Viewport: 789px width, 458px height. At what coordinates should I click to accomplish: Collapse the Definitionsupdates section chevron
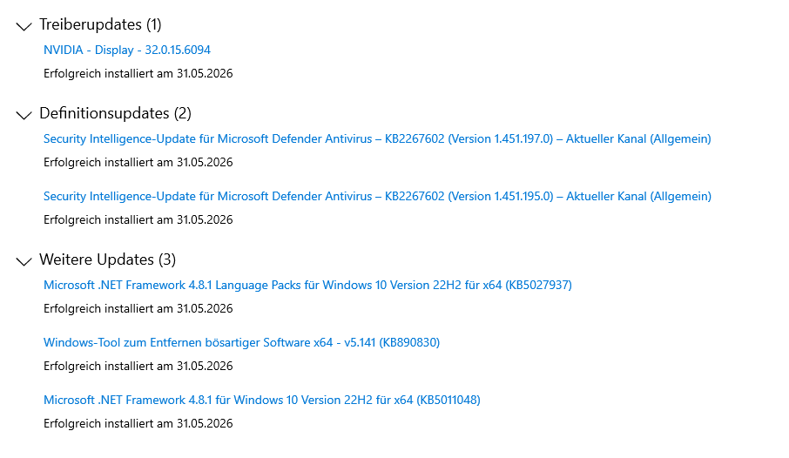(24, 115)
